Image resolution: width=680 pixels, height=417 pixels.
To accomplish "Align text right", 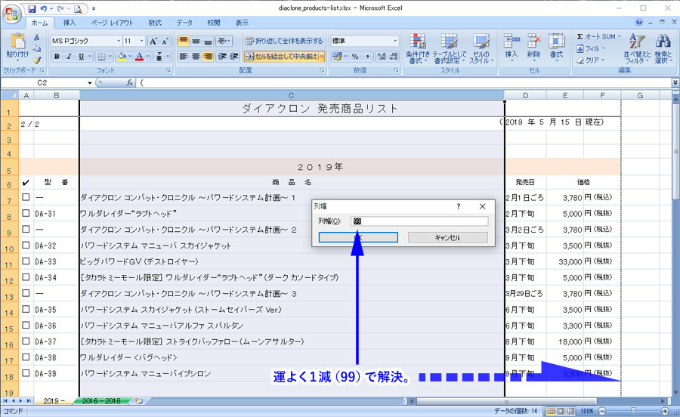I will (209, 57).
